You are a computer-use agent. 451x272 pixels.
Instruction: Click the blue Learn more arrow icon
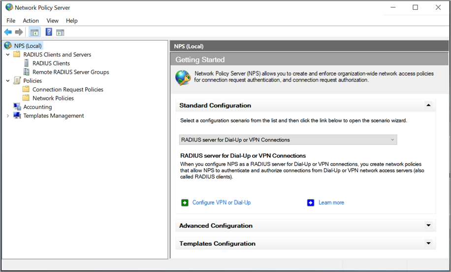[311, 203]
